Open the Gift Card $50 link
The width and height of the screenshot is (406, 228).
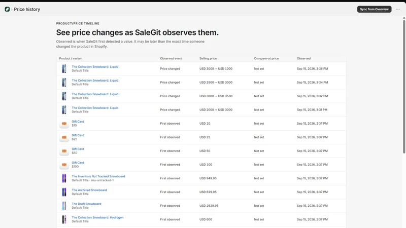(78, 149)
